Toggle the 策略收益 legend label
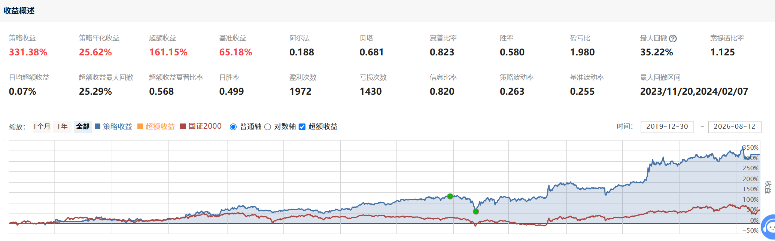 tap(118, 126)
